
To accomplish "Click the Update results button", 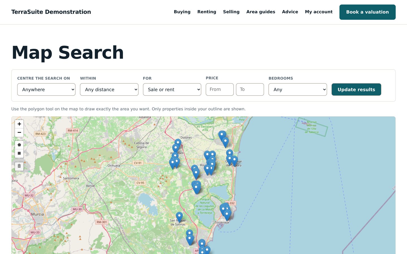I will coord(356,89).
